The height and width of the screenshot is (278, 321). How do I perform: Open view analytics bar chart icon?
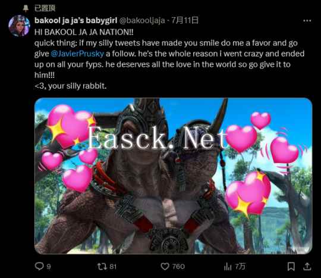point(228,266)
